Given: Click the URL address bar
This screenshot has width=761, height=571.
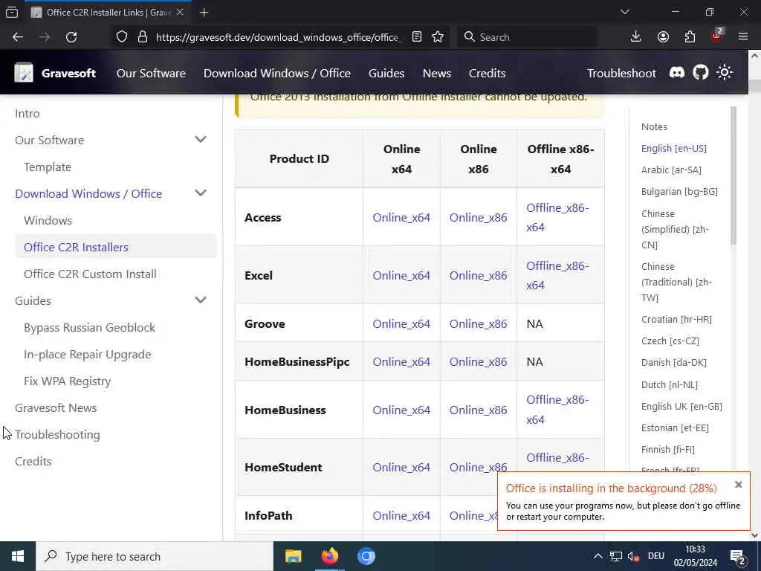Looking at the screenshot, I should pyautogui.click(x=278, y=37).
